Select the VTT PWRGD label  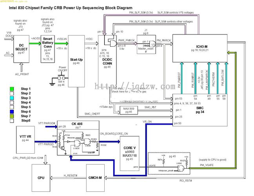coord(46,144)
